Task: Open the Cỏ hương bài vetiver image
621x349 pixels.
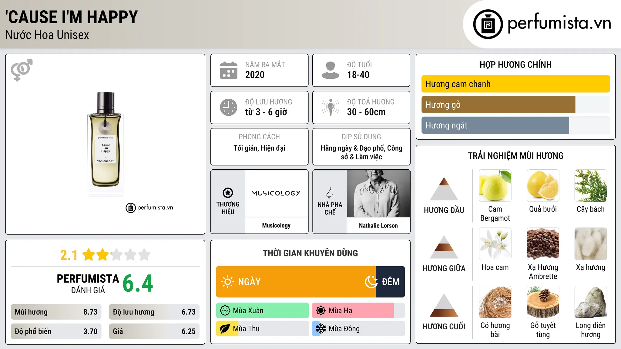Action: pyautogui.click(x=495, y=302)
